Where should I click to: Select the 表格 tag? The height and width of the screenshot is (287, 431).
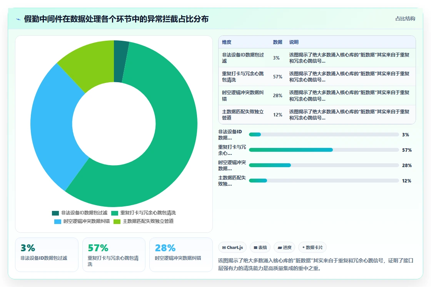[260, 247]
